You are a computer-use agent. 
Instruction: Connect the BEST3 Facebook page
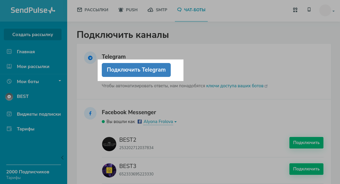[x=306, y=169]
